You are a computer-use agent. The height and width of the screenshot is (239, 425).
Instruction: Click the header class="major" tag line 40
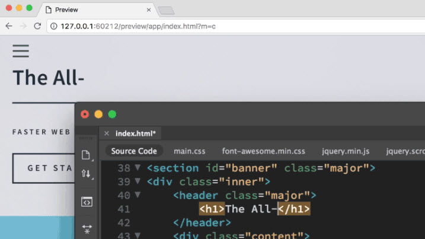point(245,195)
